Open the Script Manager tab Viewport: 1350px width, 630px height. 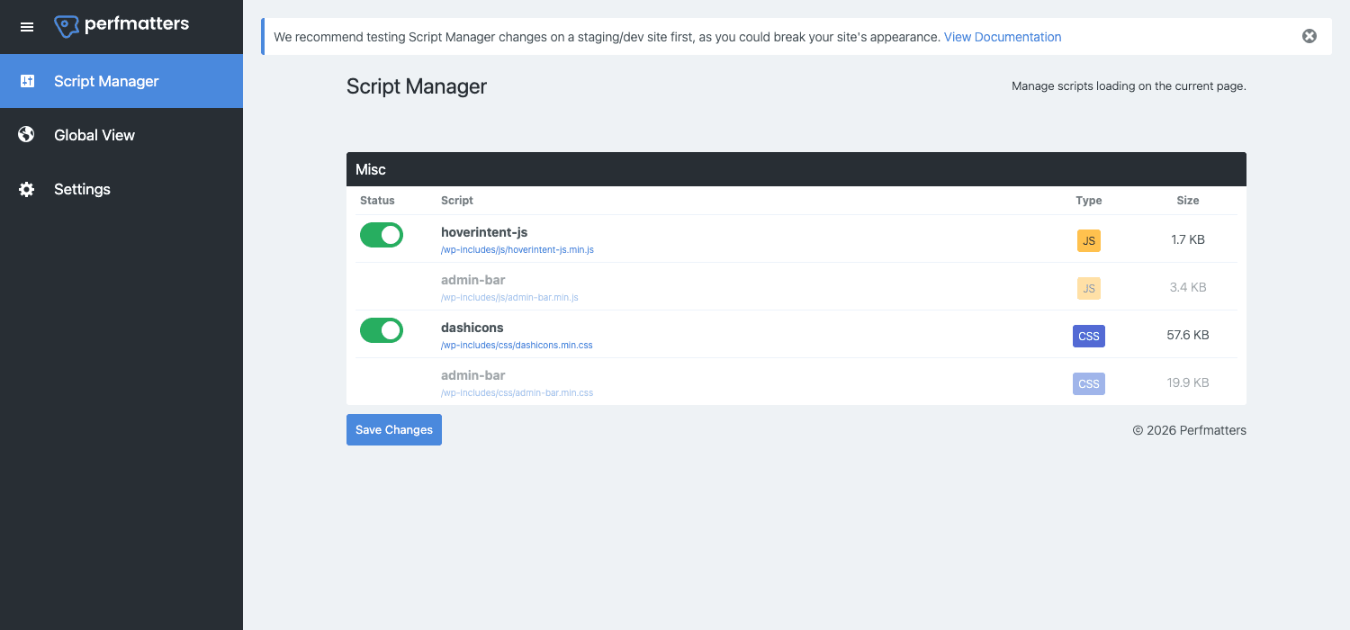(121, 81)
